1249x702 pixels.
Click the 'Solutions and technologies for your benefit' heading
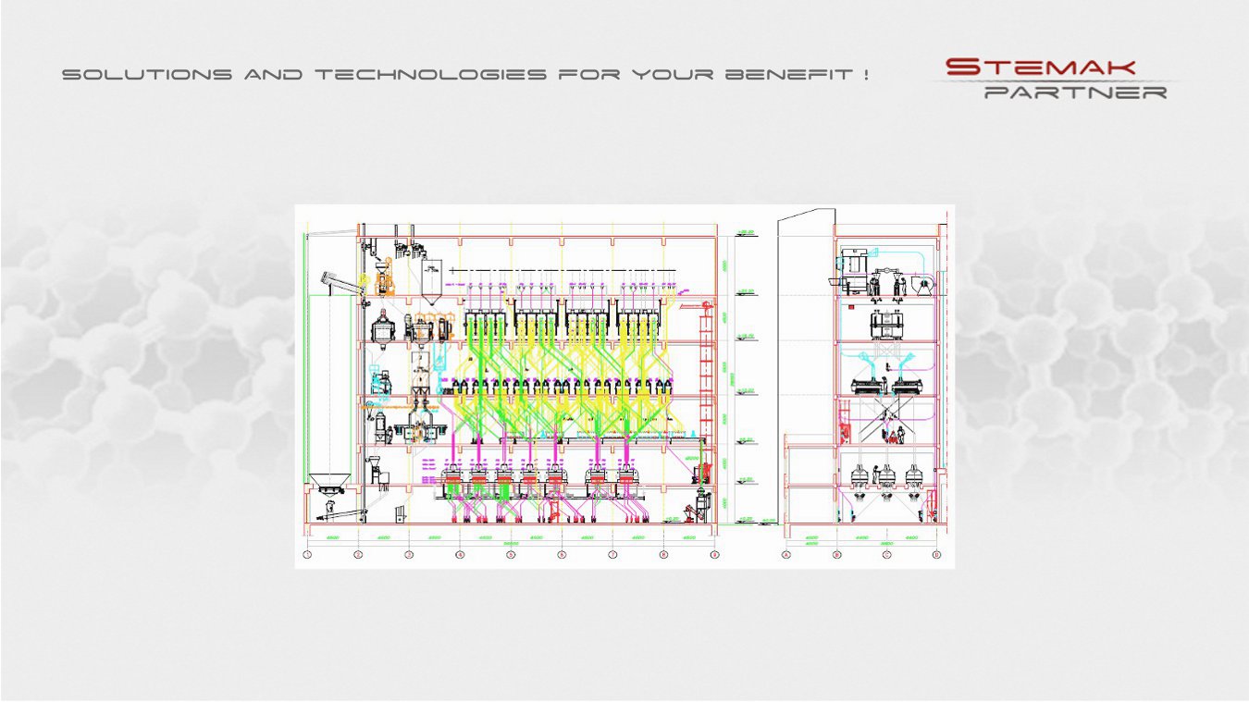tap(465, 74)
